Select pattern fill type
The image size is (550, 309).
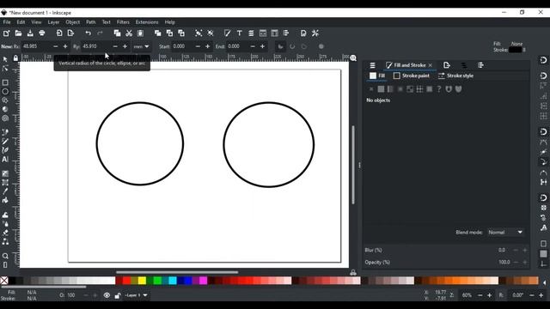[419, 89]
